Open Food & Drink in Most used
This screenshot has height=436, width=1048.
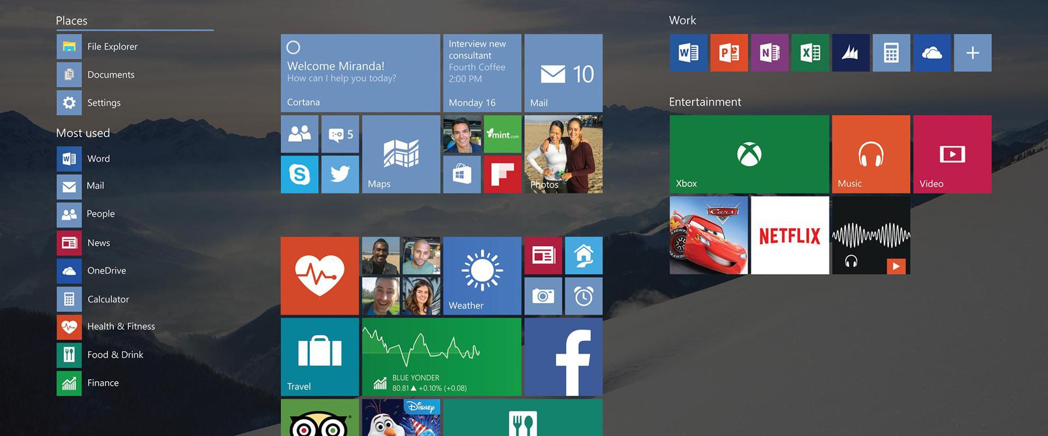pyautogui.click(x=100, y=355)
